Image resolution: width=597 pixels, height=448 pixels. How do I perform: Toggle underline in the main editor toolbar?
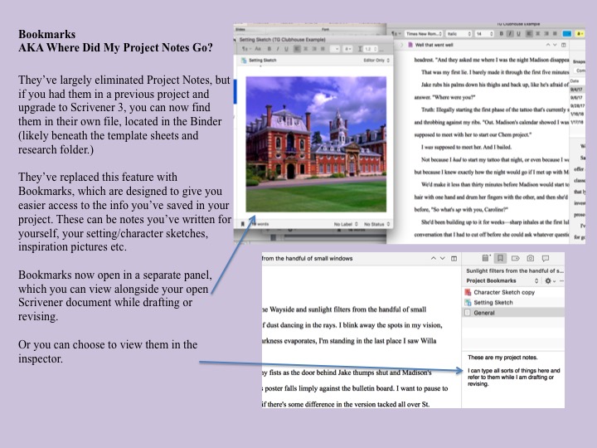[518, 34]
